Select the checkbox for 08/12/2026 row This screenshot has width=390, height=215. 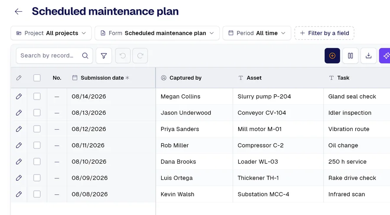[37, 129]
